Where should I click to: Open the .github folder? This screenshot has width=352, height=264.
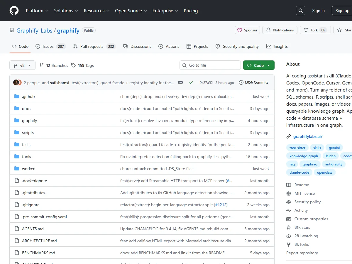click(28, 97)
